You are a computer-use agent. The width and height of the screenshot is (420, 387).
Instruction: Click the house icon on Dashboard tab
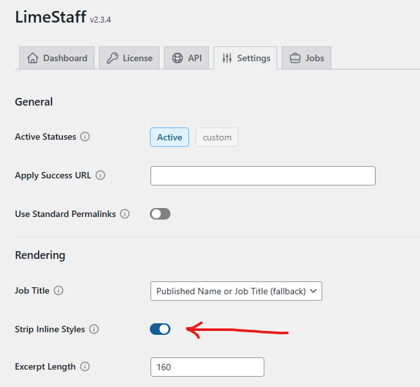pos(33,58)
